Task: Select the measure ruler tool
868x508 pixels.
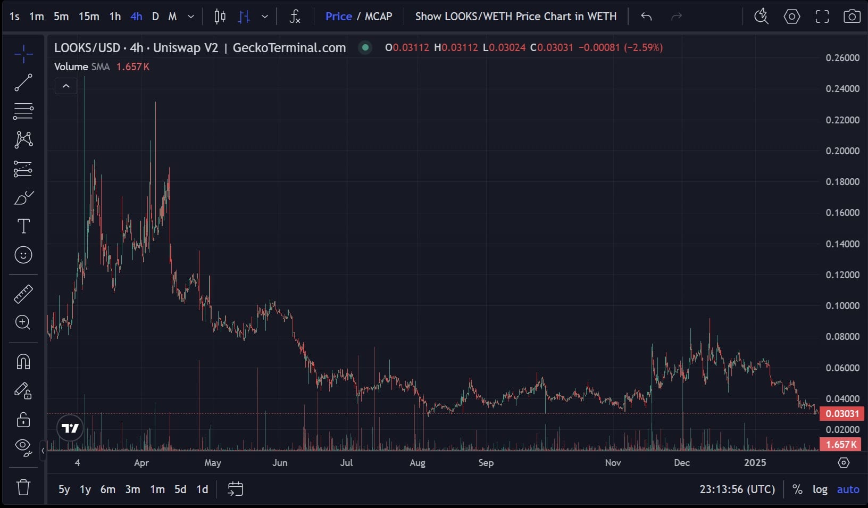Action: tap(23, 293)
